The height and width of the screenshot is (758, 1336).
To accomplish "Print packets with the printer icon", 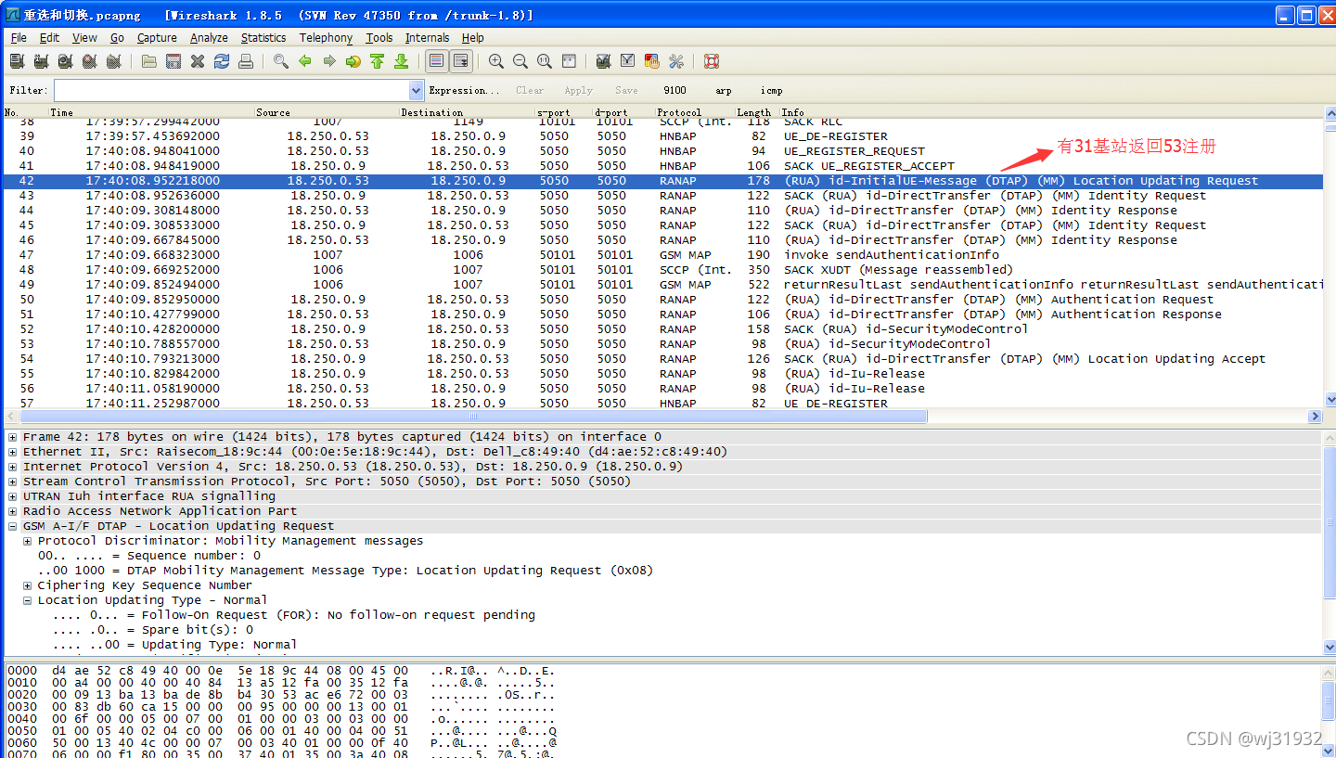I will pyautogui.click(x=246, y=61).
